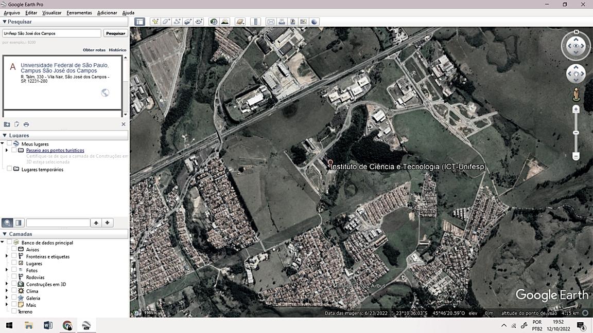Enable the Construções em 3D layer checkbox
Image resolution: width=593 pixels, height=333 pixels.
click(14, 284)
